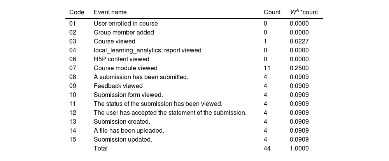Click the "H5P content viewed" entry
This screenshot has height=161, width=389.
pos(121,59)
